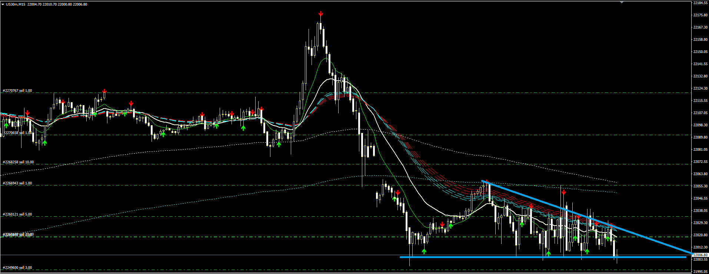
Task: Click the chart shift triangle marker at top
Action: pos(622,2)
